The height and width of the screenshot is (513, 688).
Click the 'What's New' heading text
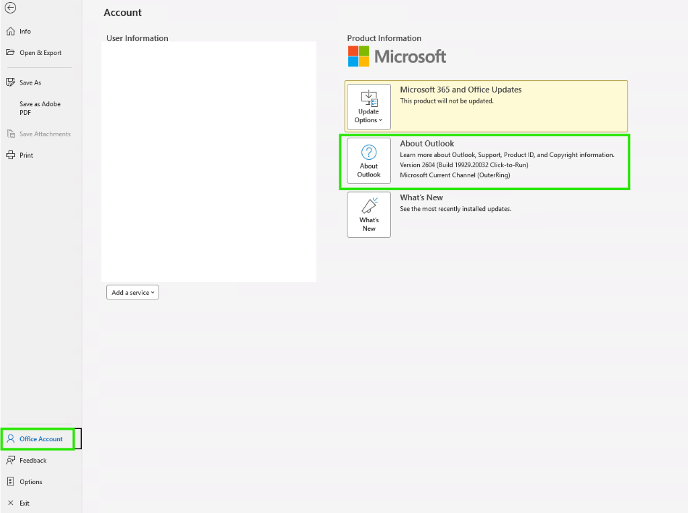click(x=421, y=197)
